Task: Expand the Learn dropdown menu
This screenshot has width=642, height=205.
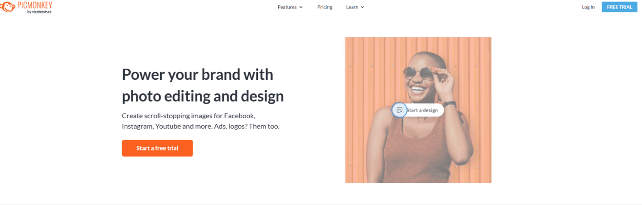Action: click(355, 7)
